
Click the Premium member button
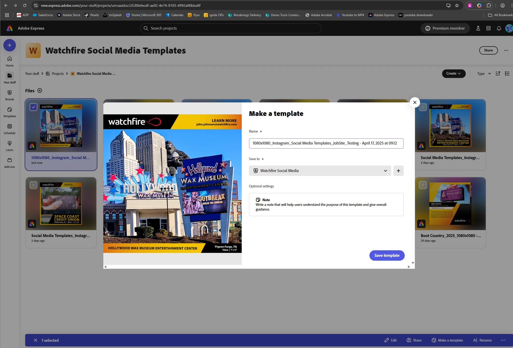[445, 28]
